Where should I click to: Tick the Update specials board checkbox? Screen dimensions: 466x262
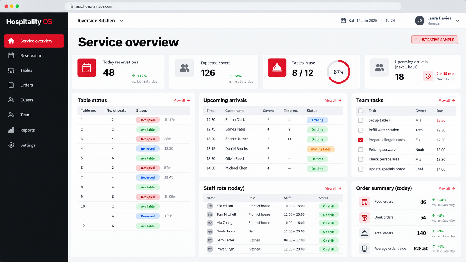361,169
